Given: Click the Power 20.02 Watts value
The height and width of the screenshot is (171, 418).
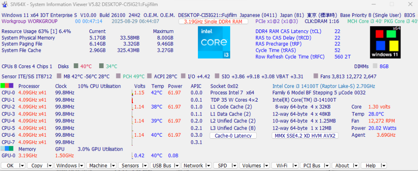Looking at the screenshot, I should pos(382,128).
